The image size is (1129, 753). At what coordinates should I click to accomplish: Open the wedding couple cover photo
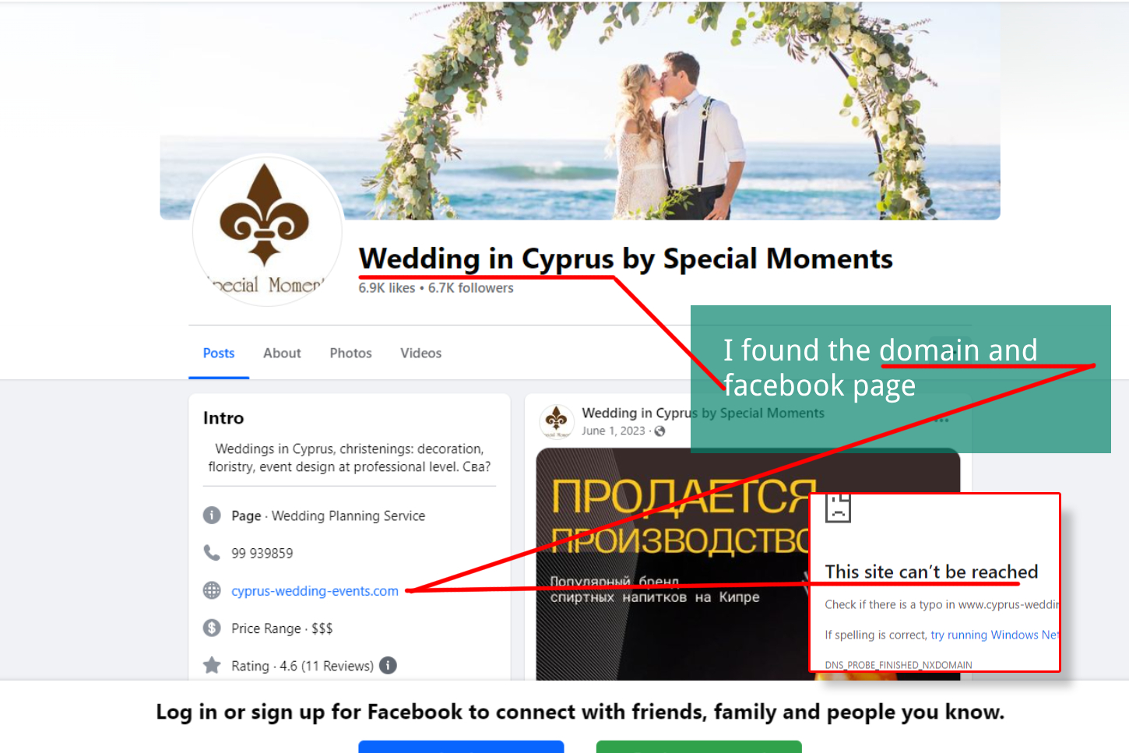click(580, 111)
